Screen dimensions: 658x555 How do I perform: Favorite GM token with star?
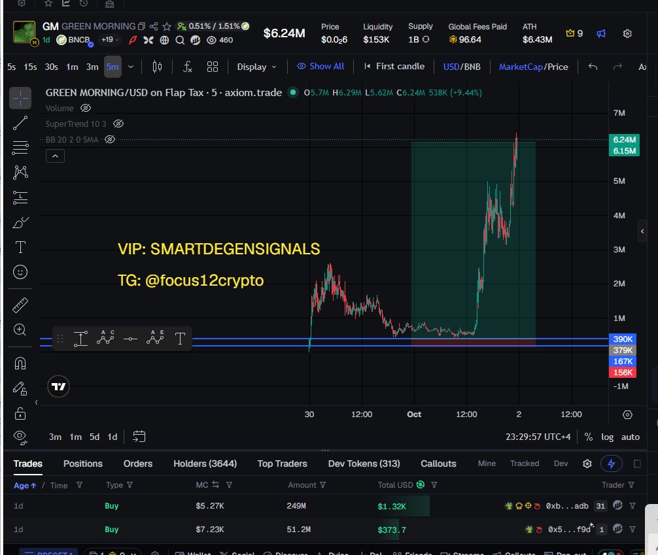pos(167,26)
